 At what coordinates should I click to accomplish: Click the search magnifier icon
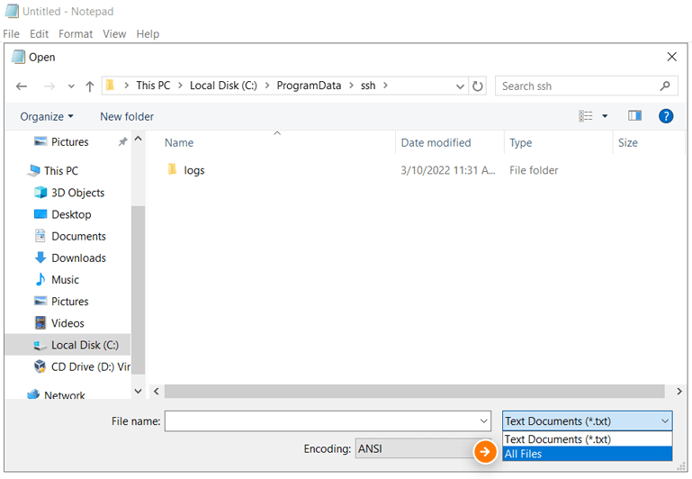[665, 86]
